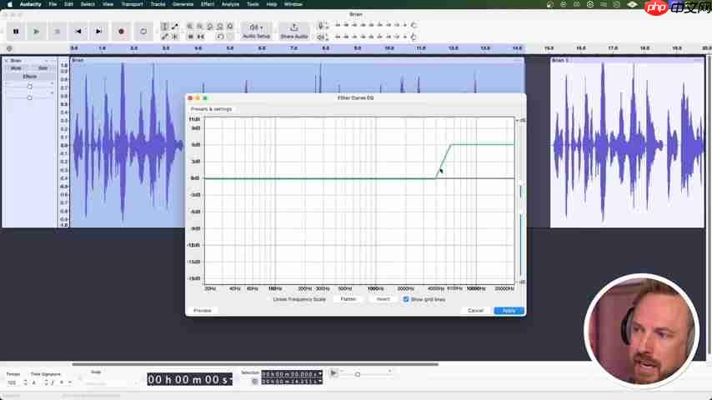Click the Zoom Toggle icon
Viewport: 712px width, 400px height.
coord(230,27)
